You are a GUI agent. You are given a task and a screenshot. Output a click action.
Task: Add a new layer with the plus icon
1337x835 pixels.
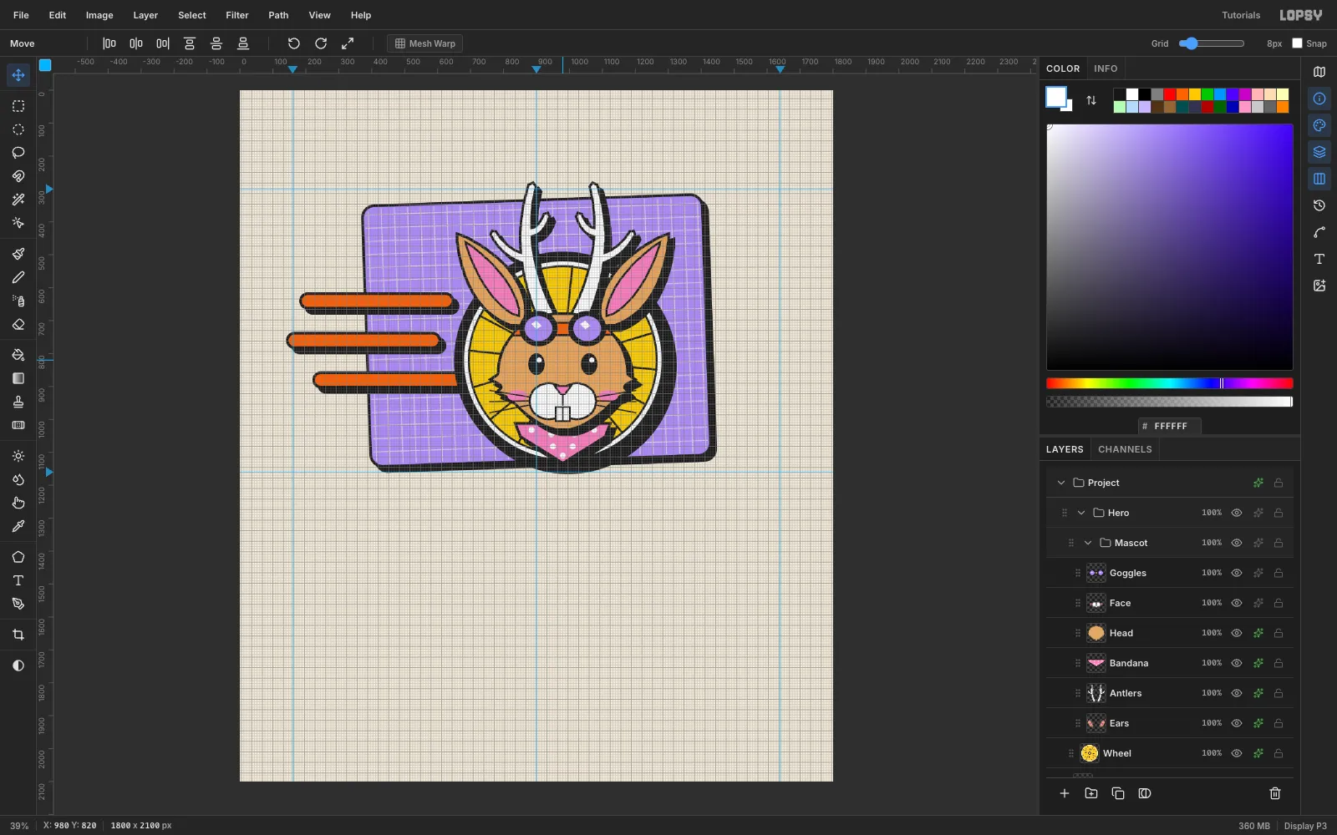tap(1065, 793)
